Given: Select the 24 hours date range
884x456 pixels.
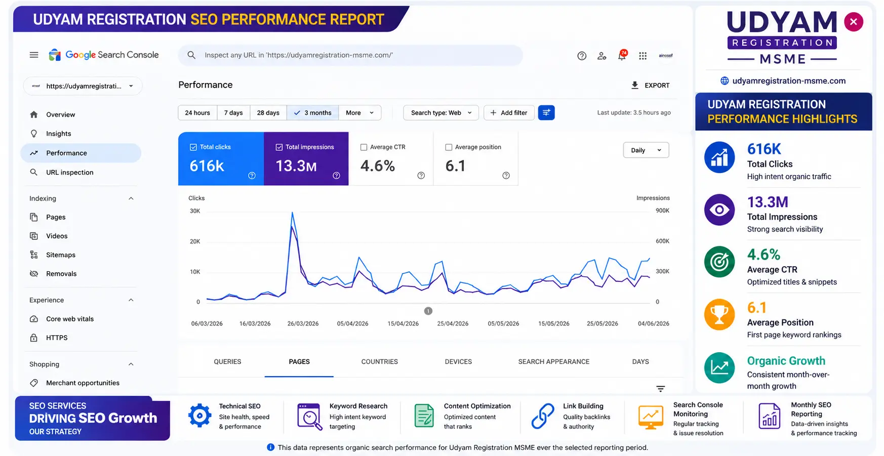Looking at the screenshot, I should point(197,112).
